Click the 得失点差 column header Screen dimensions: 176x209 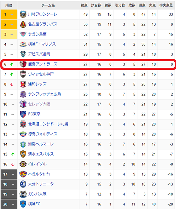point(166,5)
